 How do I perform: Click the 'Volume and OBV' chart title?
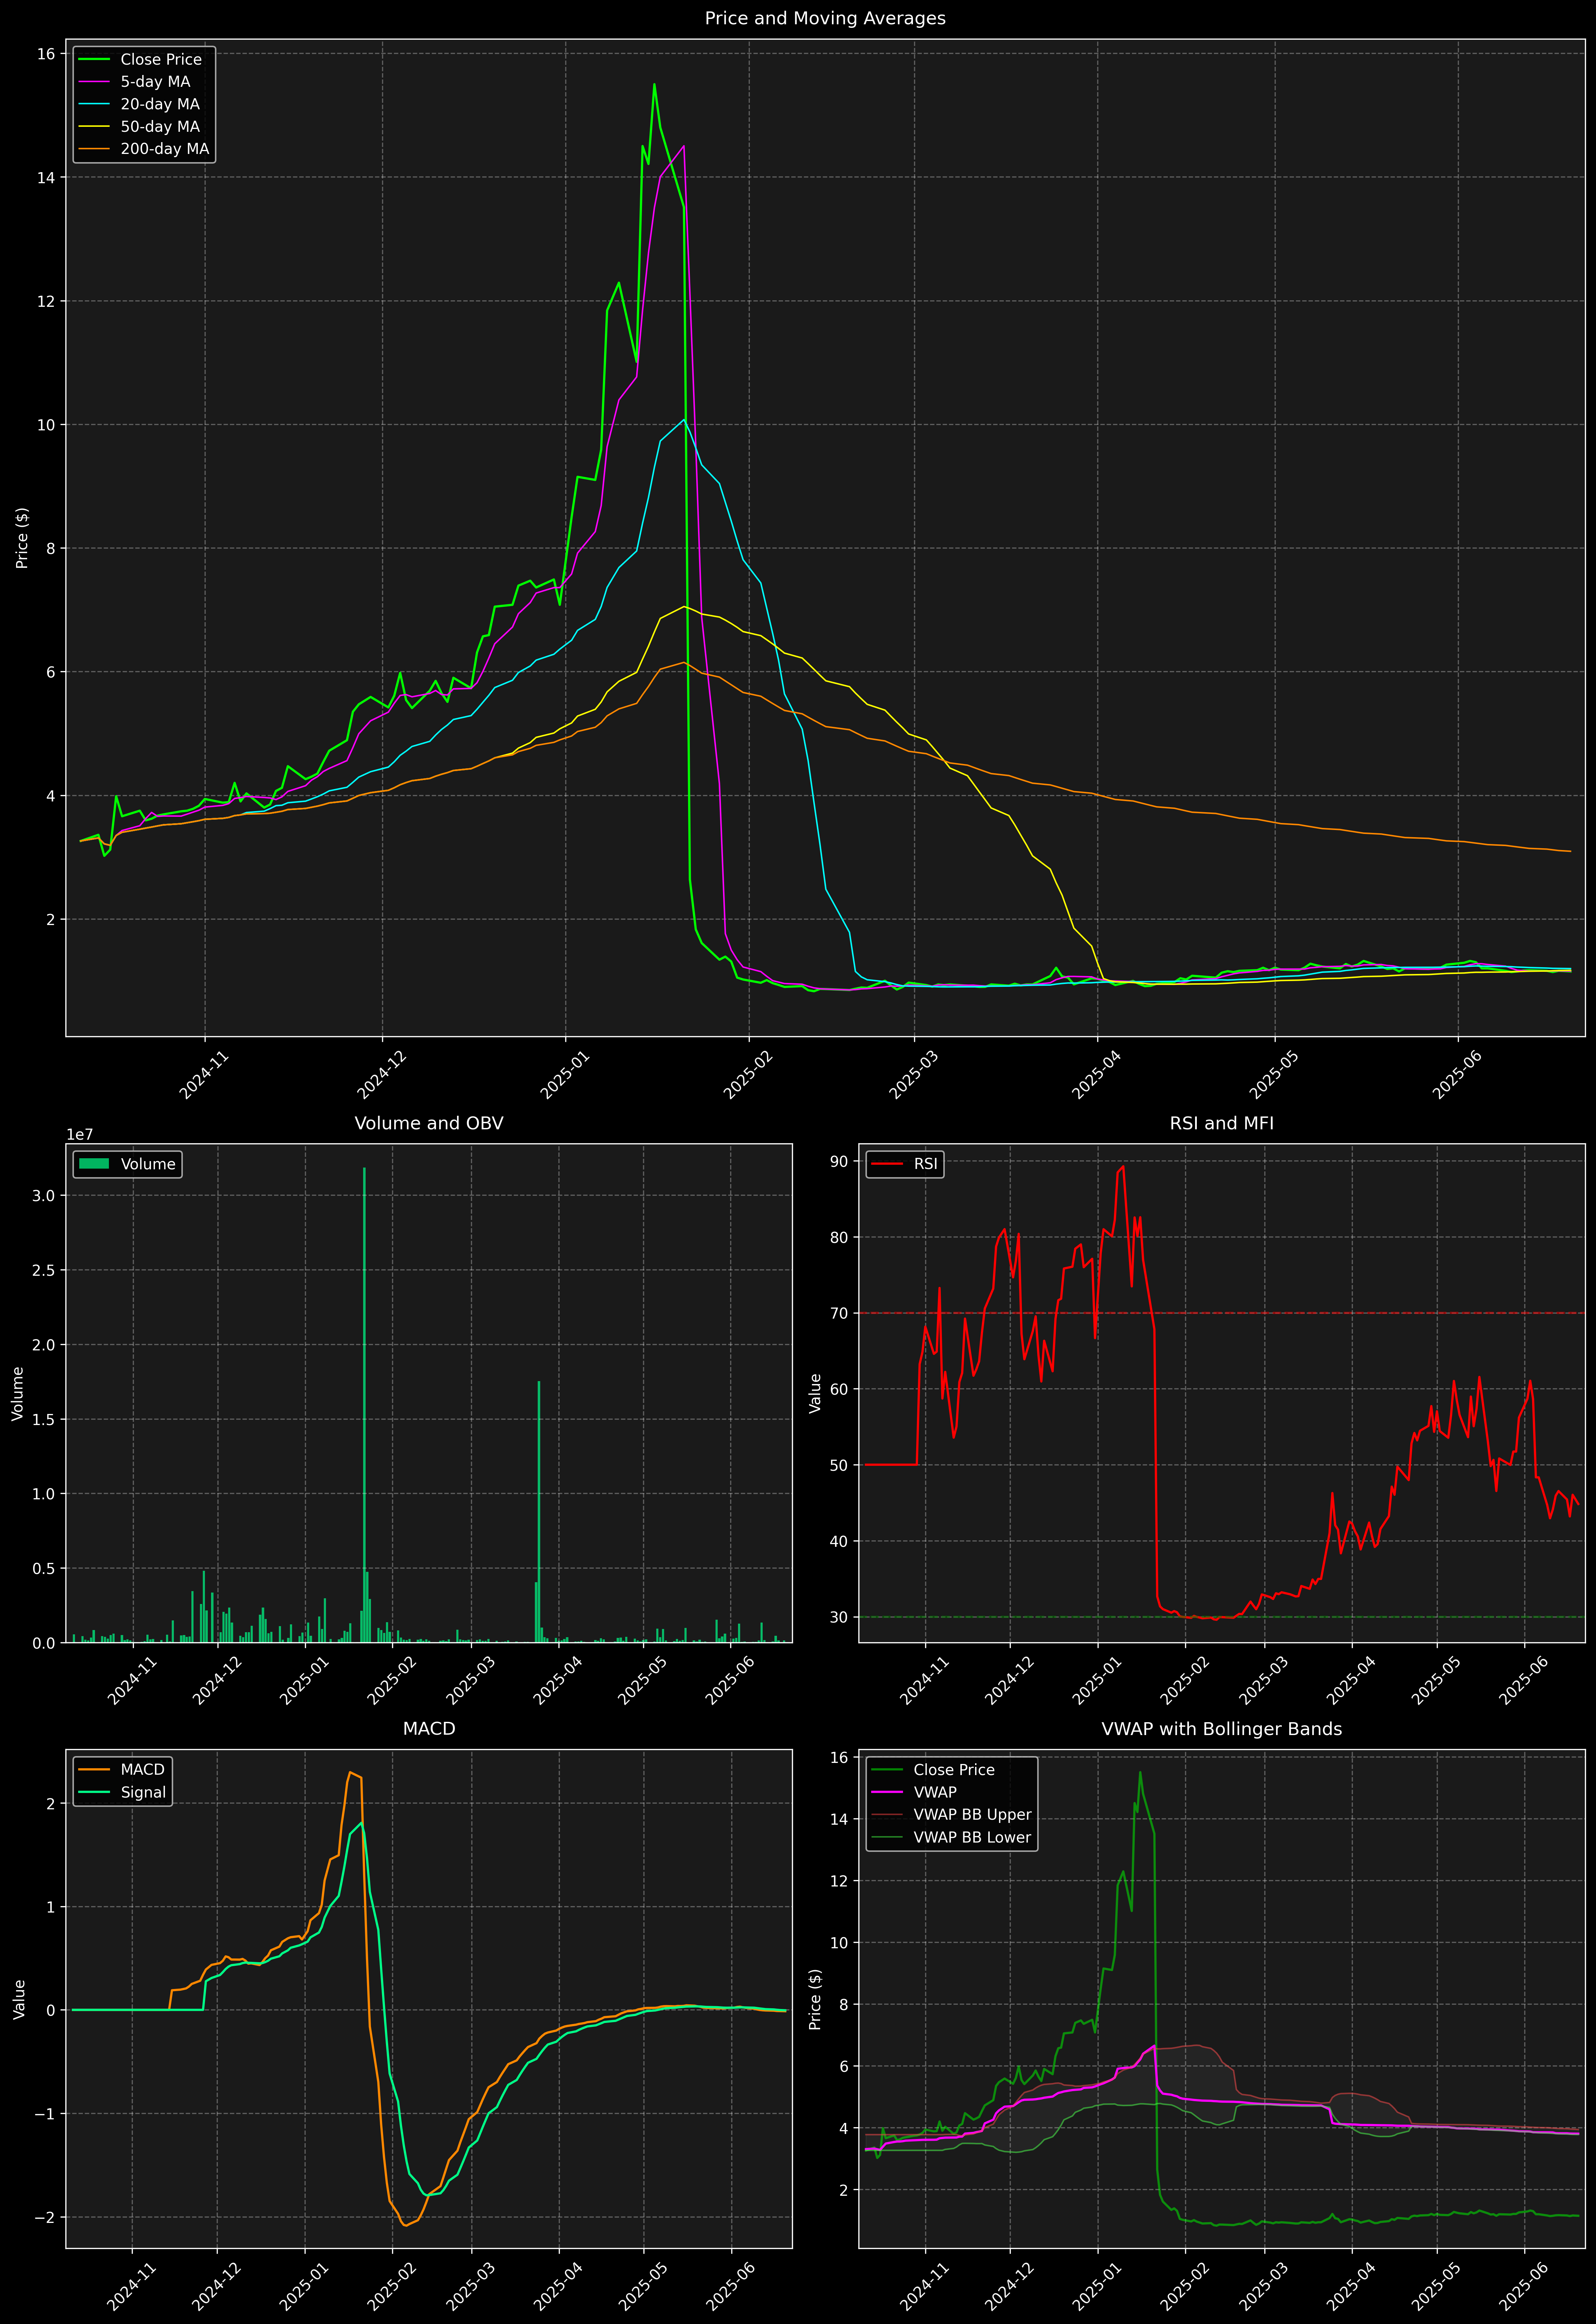(429, 1123)
